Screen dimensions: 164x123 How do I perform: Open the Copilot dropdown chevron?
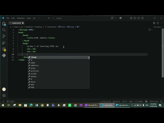pyautogui.click(x=116, y=18)
